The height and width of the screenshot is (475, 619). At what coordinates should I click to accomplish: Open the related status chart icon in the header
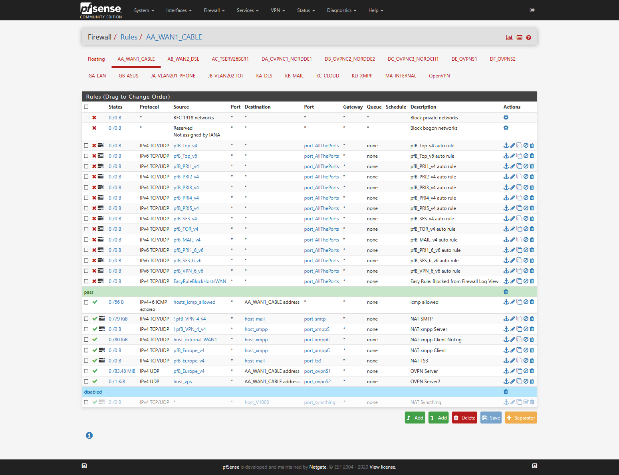pyautogui.click(x=509, y=38)
